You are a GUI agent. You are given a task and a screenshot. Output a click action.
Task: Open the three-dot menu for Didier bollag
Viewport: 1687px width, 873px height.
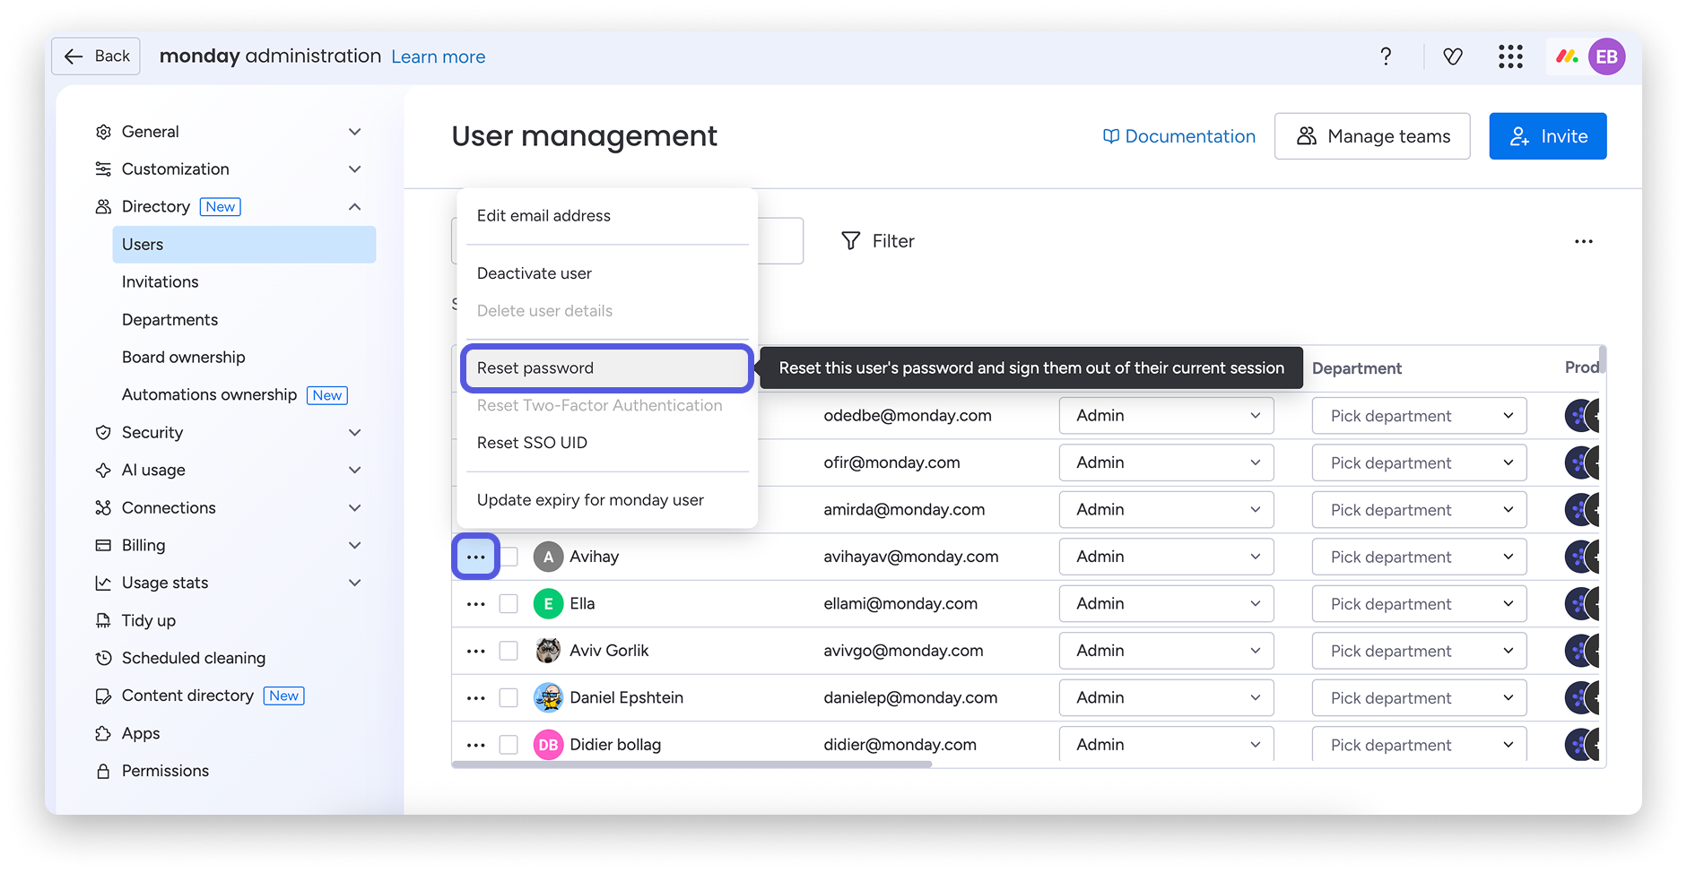475,745
